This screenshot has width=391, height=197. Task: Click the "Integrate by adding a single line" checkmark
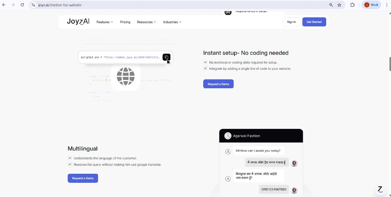tap(205, 69)
